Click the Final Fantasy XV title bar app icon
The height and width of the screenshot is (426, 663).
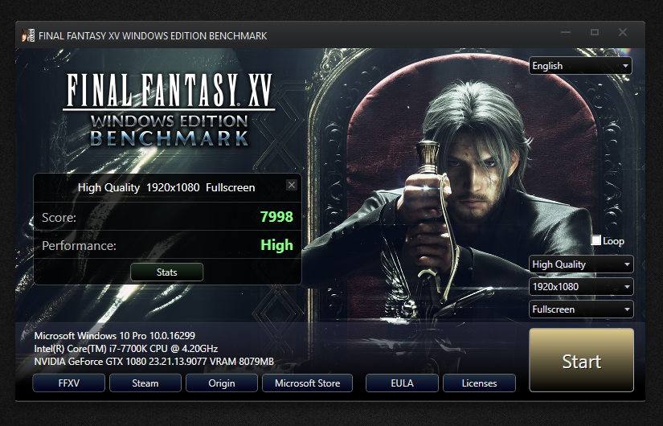pos(28,35)
